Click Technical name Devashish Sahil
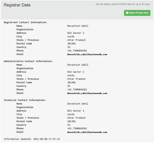 pos(78,104)
